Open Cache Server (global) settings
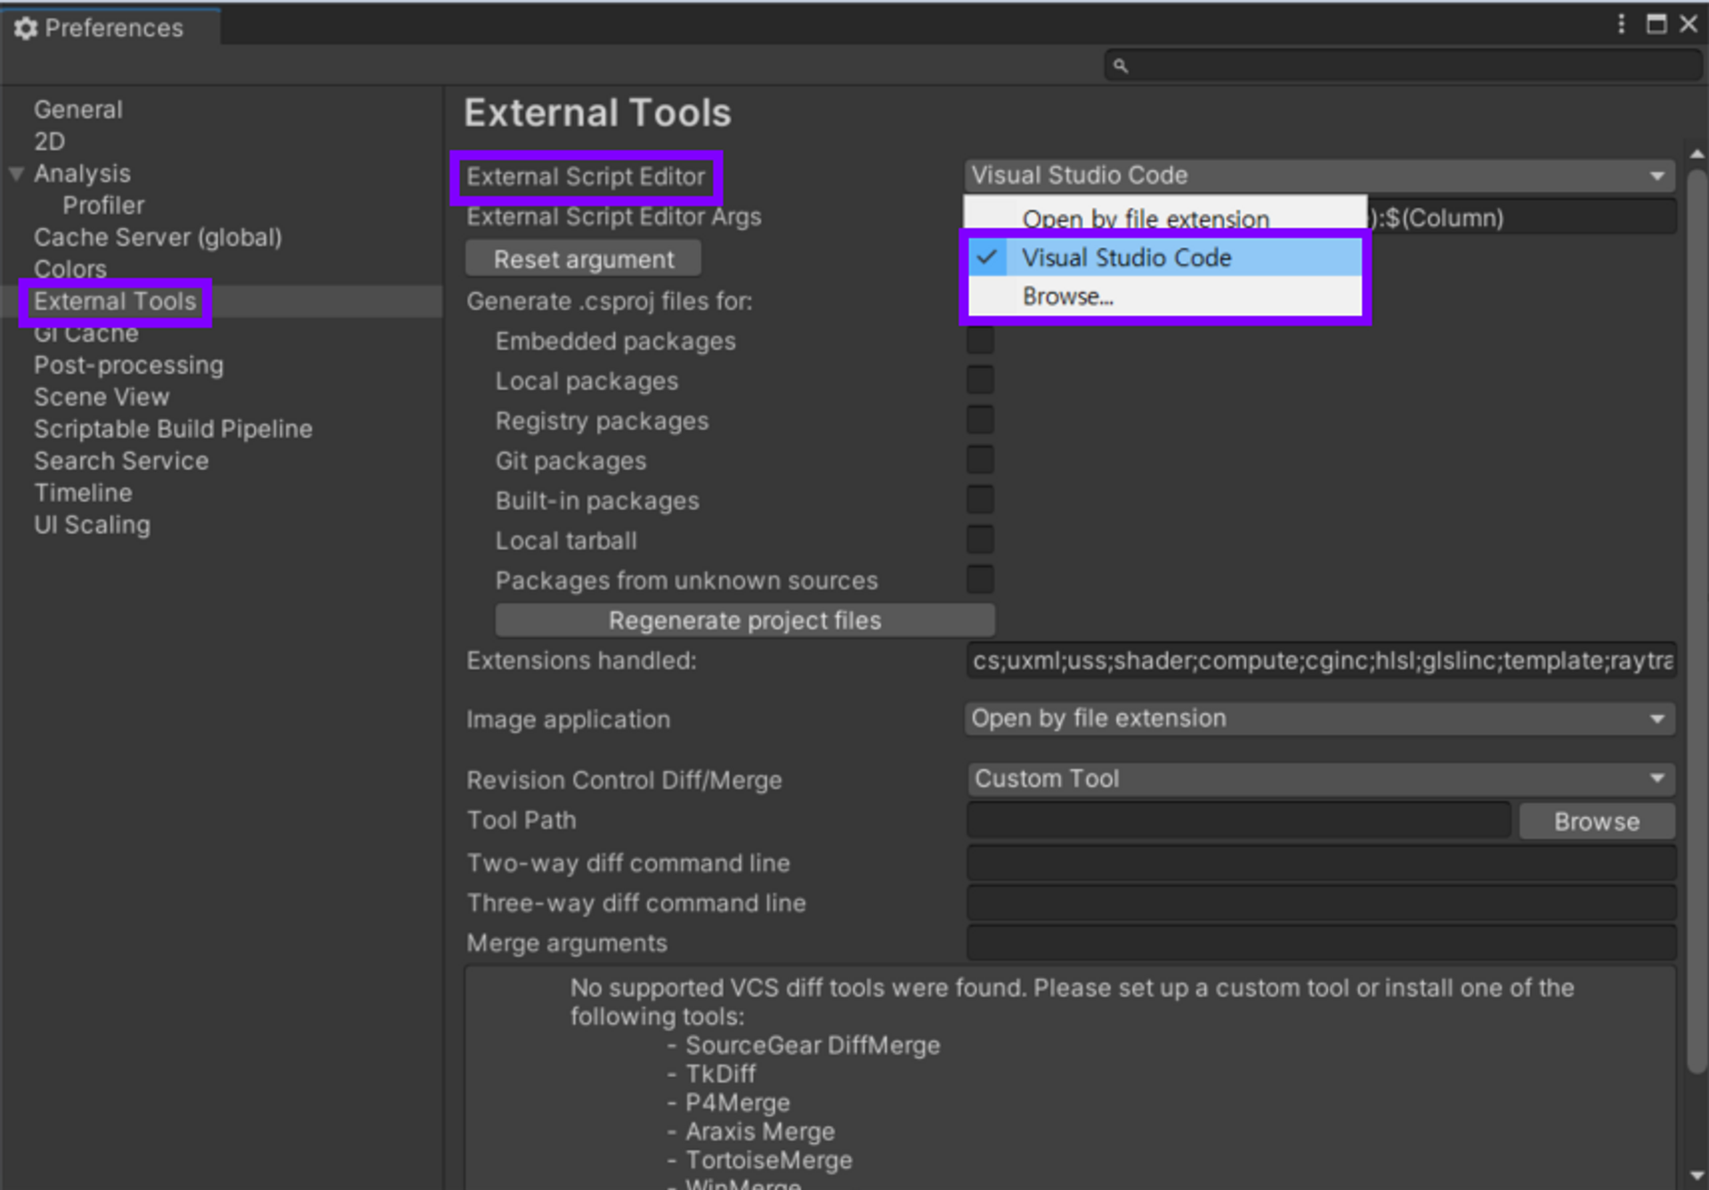The height and width of the screenshot is (1190, 1709). coord(158,238)
